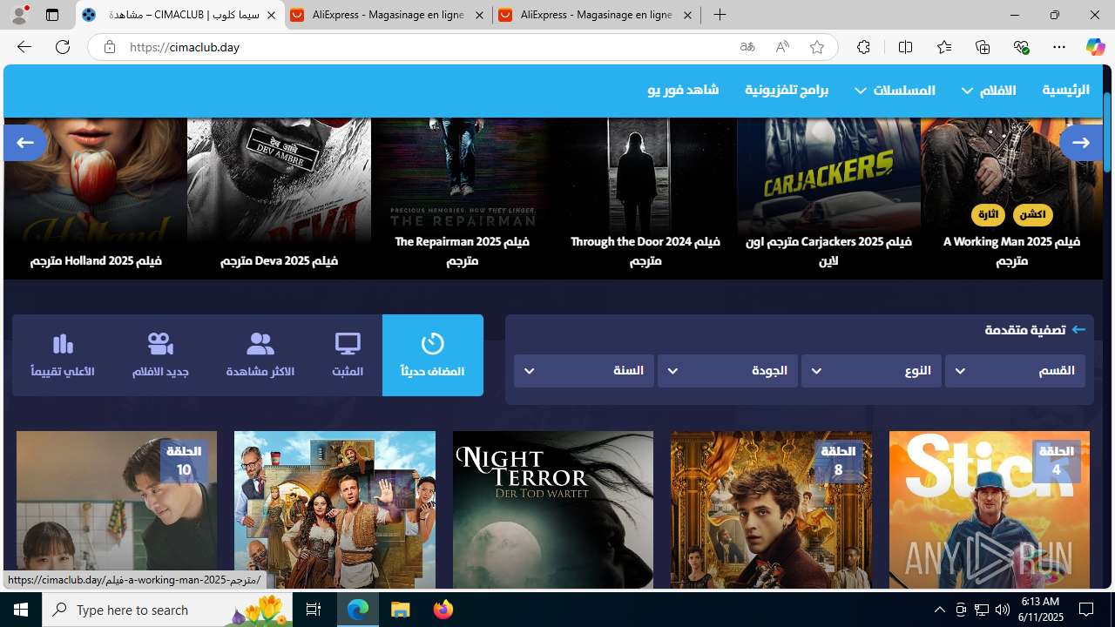Select most watched people icon tab

click(x=260, y=355)
